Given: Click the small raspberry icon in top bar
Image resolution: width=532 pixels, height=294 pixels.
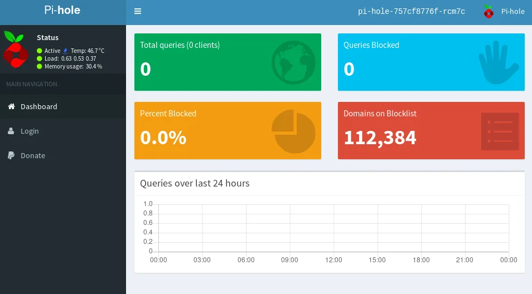Looking at the screenshot, I should (x=489, y=11).
